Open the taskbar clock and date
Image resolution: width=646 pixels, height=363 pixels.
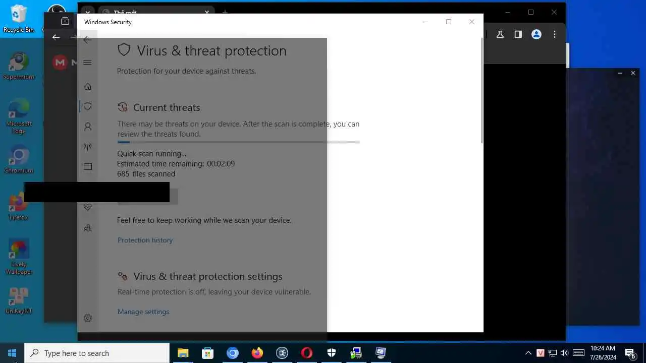[x=603, y=353]
